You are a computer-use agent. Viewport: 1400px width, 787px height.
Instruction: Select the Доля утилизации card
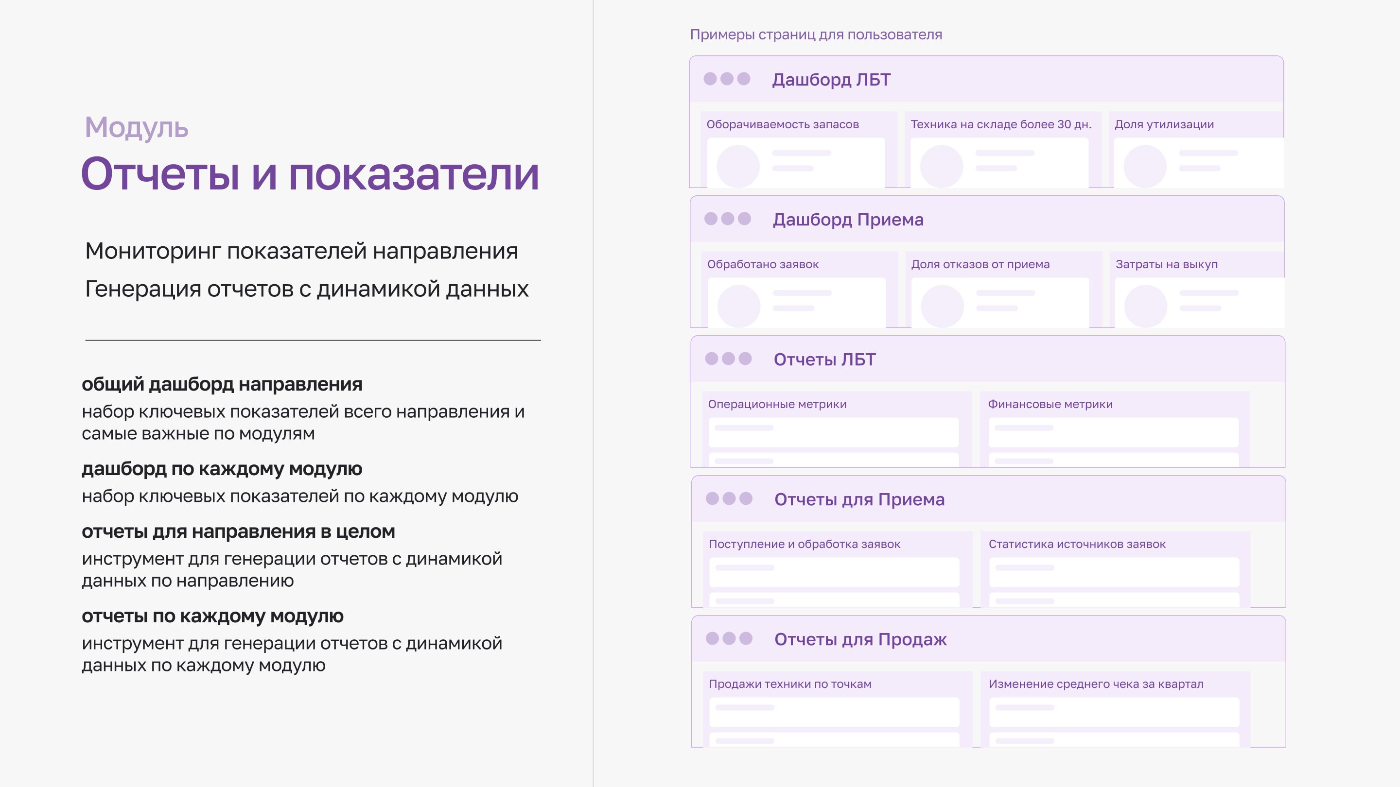1164,124
